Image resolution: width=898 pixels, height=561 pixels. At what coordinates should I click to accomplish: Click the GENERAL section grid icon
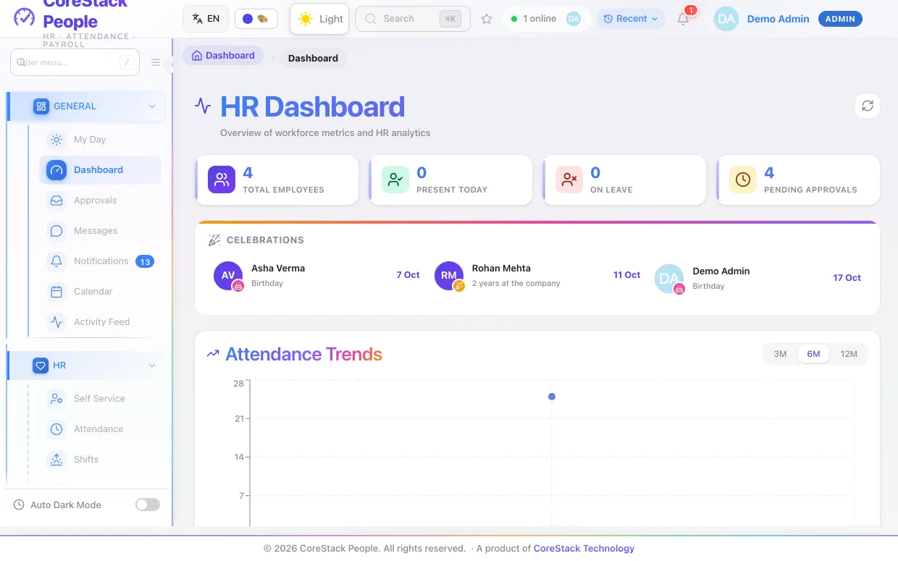click(41, 106)
